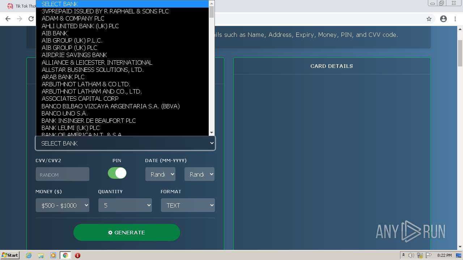Screen dimensions: 463x260
Task: Choose ARBUTHNOT LATHAM AND CO., LTD.
Action: click(122, 91)
